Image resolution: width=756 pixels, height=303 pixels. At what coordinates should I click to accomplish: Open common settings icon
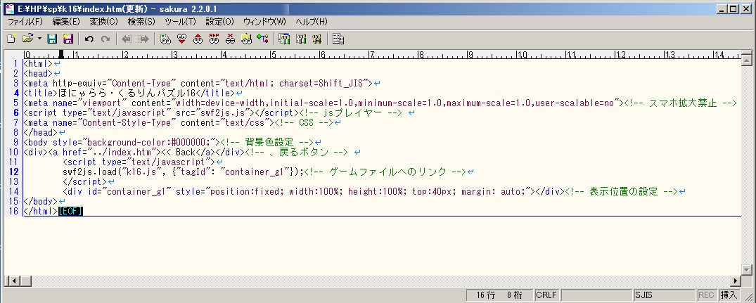(316, 39)
